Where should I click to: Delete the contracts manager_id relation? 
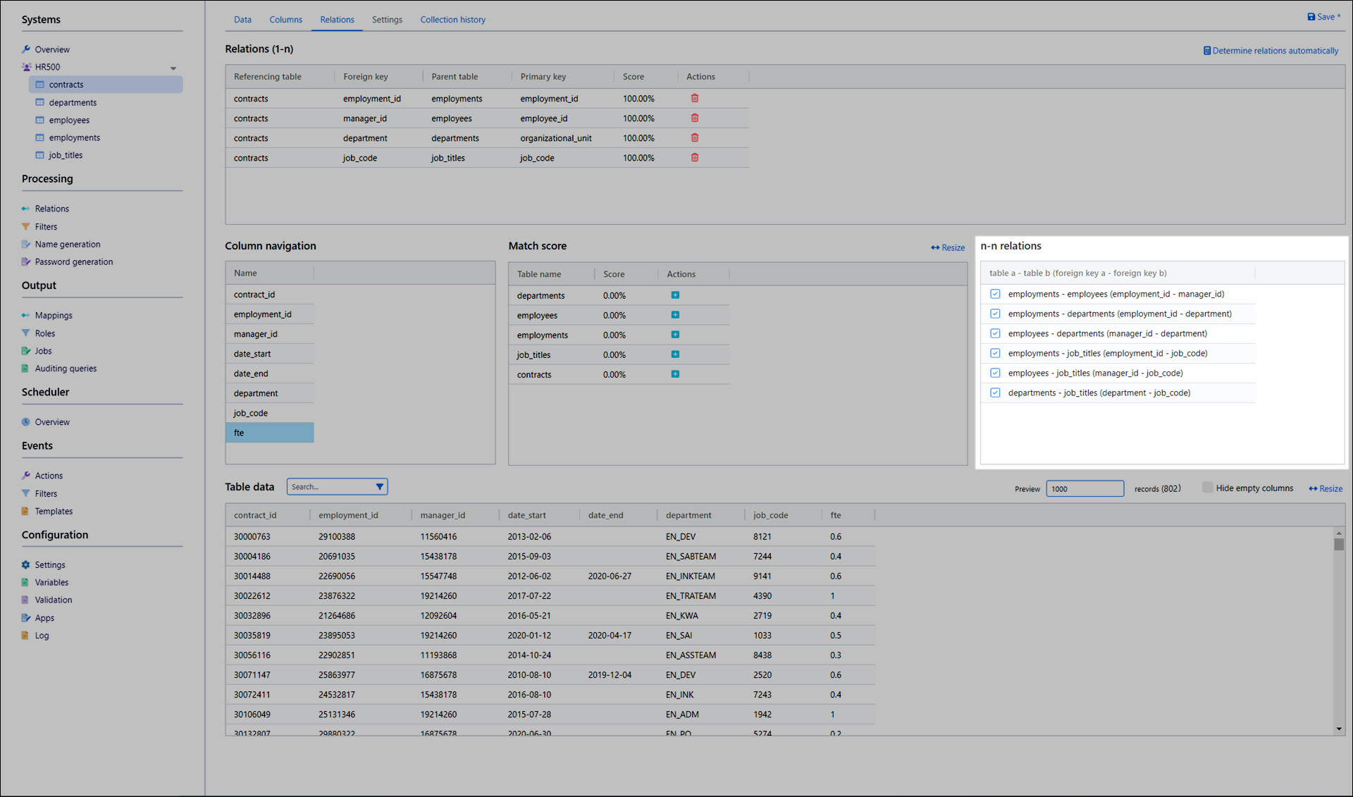(x=694, y=118)
